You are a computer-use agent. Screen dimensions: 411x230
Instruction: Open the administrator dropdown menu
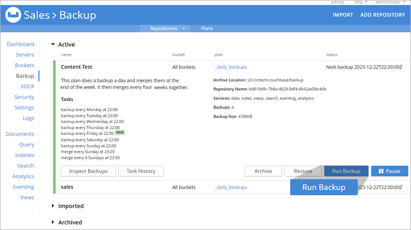click(x=390, y=2)
